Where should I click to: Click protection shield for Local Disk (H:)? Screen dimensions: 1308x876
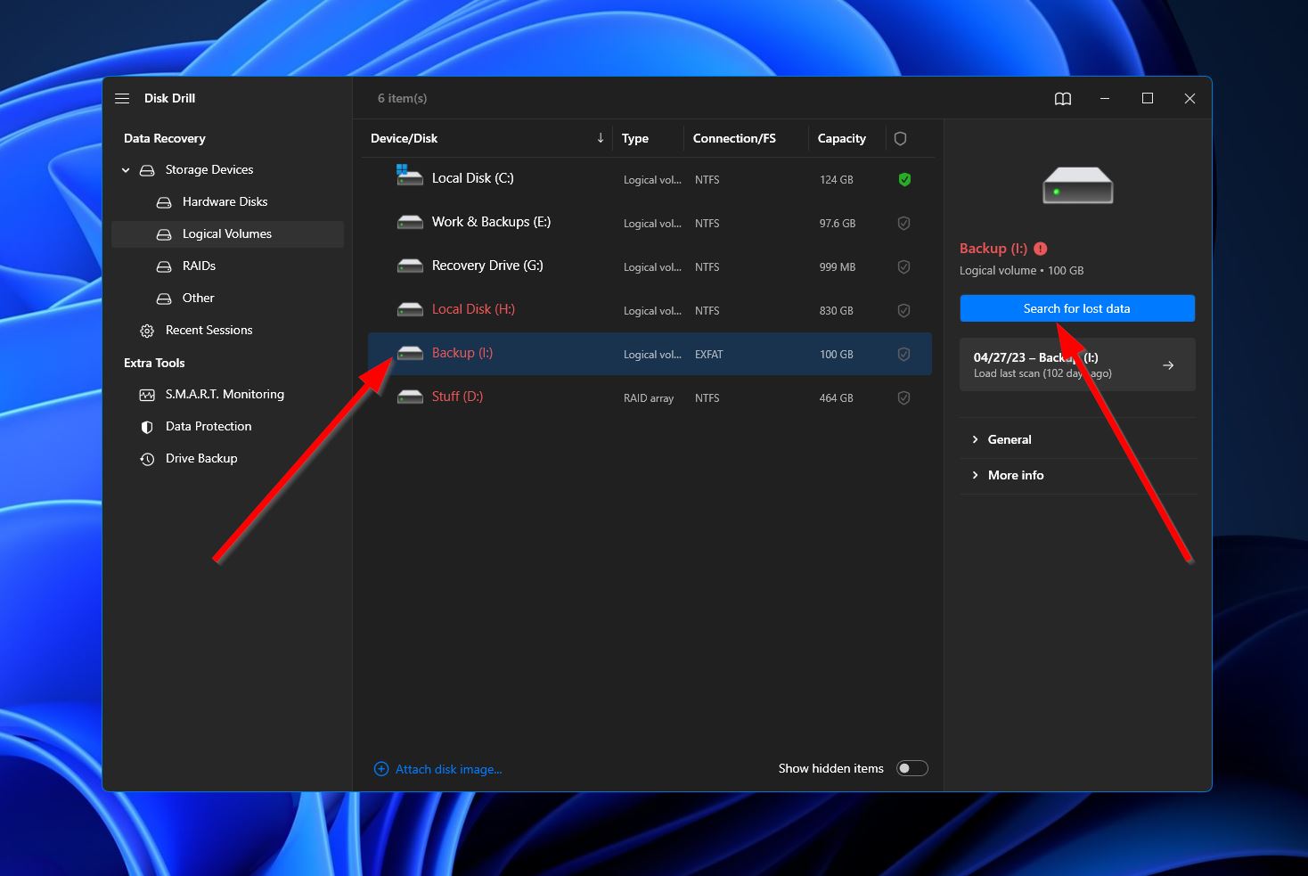[x=903, y=310]
